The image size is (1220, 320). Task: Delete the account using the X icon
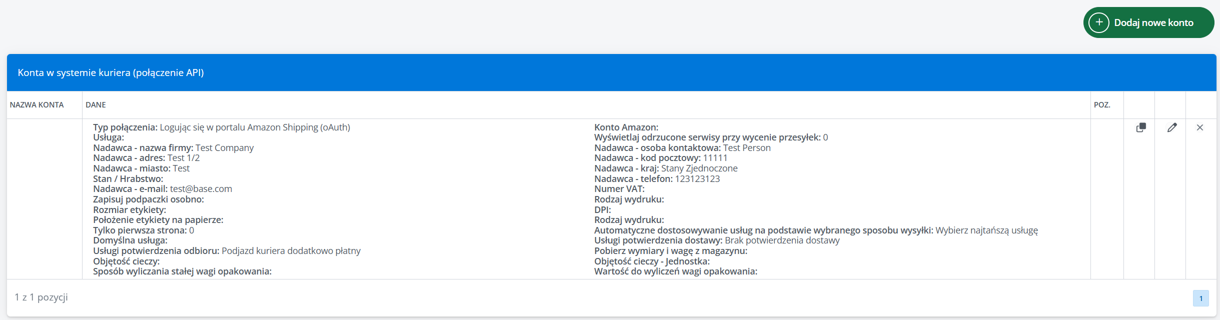tap(1200, 127)
